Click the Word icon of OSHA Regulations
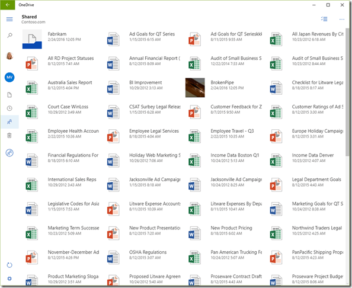The width and height of the screenshot is (352, 288). pyautogui.click(x=113, y=257)
